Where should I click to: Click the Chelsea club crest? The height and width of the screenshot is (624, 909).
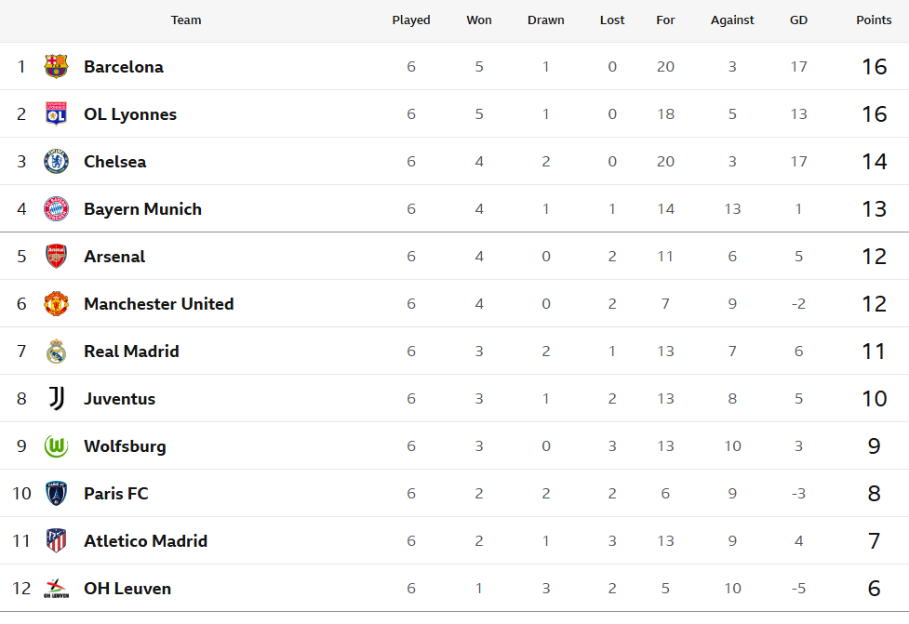click(57, 162)
